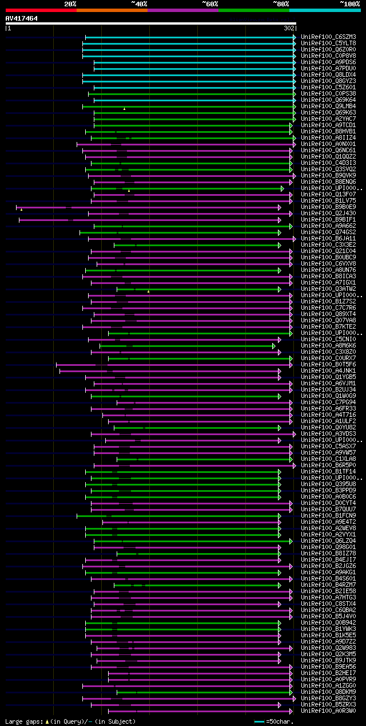Open hit UniRef100_C0PS38

click(328, 93)
